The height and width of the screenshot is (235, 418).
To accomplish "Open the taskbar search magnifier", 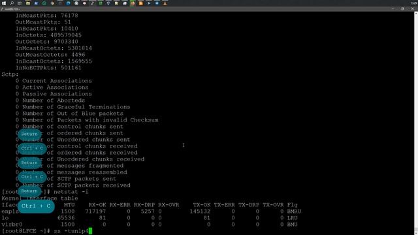I will click(x=12, y=3).
